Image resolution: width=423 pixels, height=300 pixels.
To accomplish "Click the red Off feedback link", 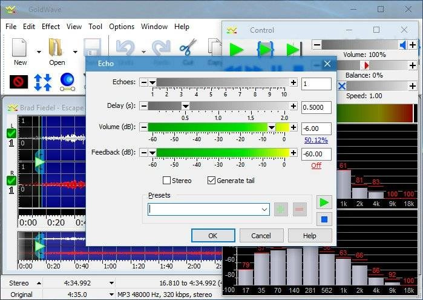I will 316,165.
